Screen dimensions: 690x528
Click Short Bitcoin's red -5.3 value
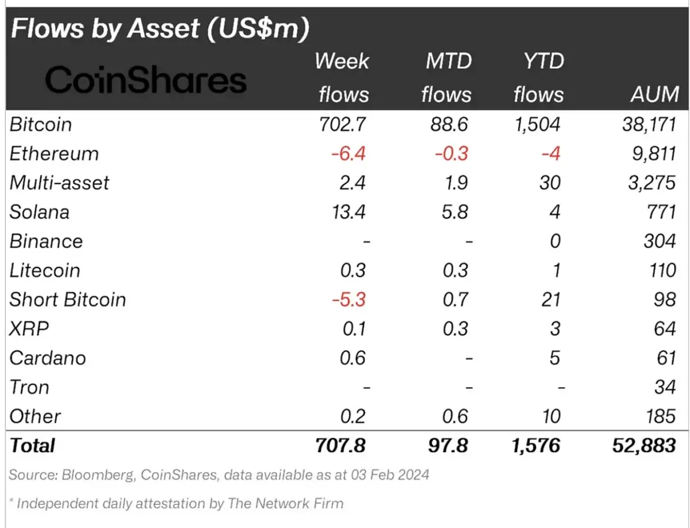(x=347, y=300)
